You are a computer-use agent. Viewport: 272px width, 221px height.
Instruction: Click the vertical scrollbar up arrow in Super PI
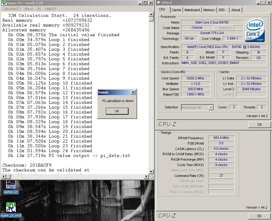151,14
